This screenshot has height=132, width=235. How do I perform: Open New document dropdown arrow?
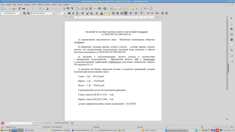pyautogui.click(x=5, y=9)
